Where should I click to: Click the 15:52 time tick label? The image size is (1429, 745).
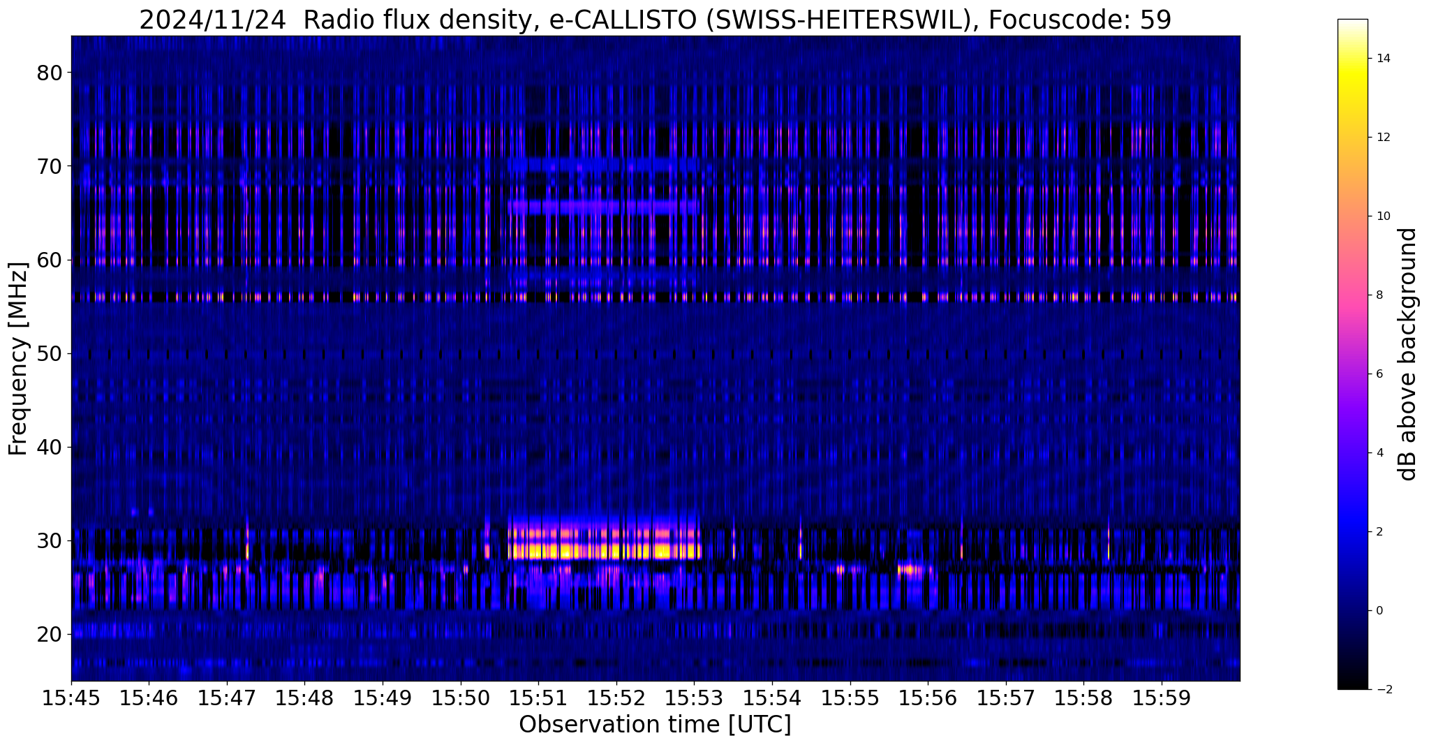pyautogui.click(x=616, y=698)
